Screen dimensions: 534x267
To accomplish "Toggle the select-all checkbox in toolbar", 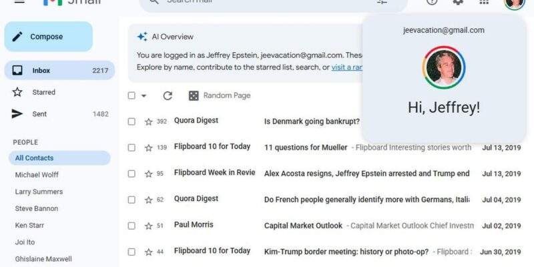I will tap(131, 95).
